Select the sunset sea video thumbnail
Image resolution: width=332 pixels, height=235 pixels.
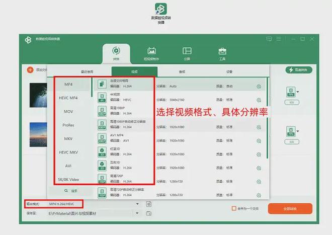click(x=38, y=134)
